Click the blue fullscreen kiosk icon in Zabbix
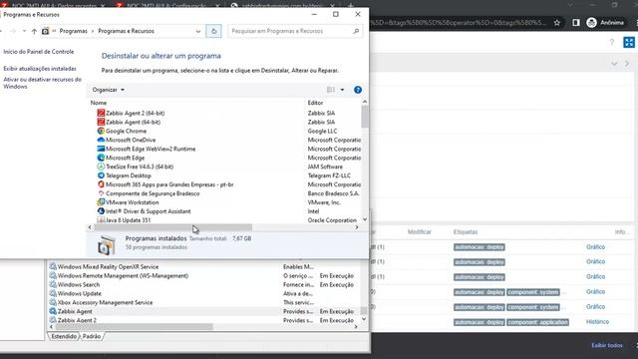The width and height of the screenshot is (638, 359). point(629,42)
